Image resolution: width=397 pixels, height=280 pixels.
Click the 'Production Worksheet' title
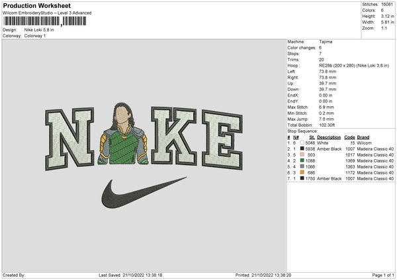(x=36, y=5)
